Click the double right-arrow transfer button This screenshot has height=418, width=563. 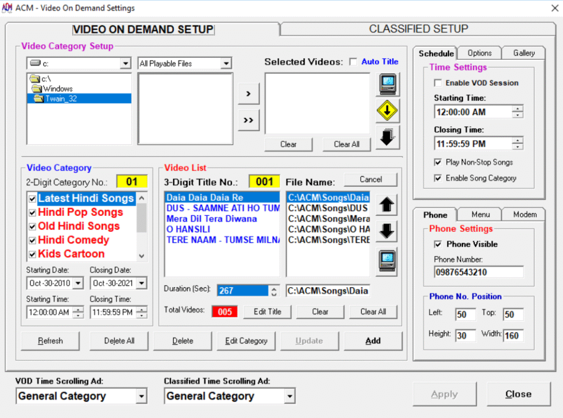(249, 120)
